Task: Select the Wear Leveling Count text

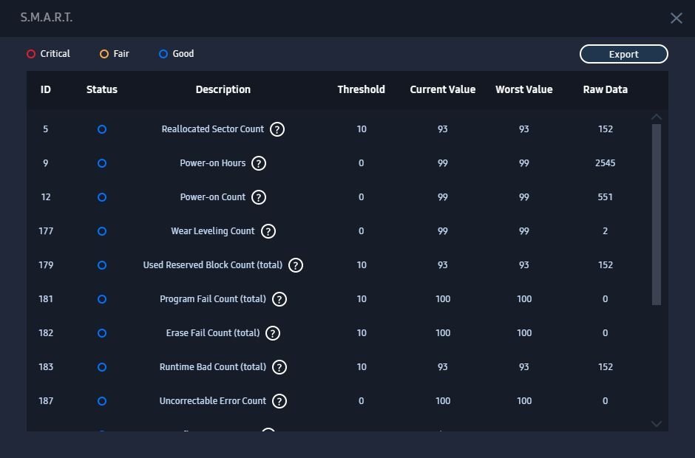Action: pyautogui.click(x=213, y=231)
